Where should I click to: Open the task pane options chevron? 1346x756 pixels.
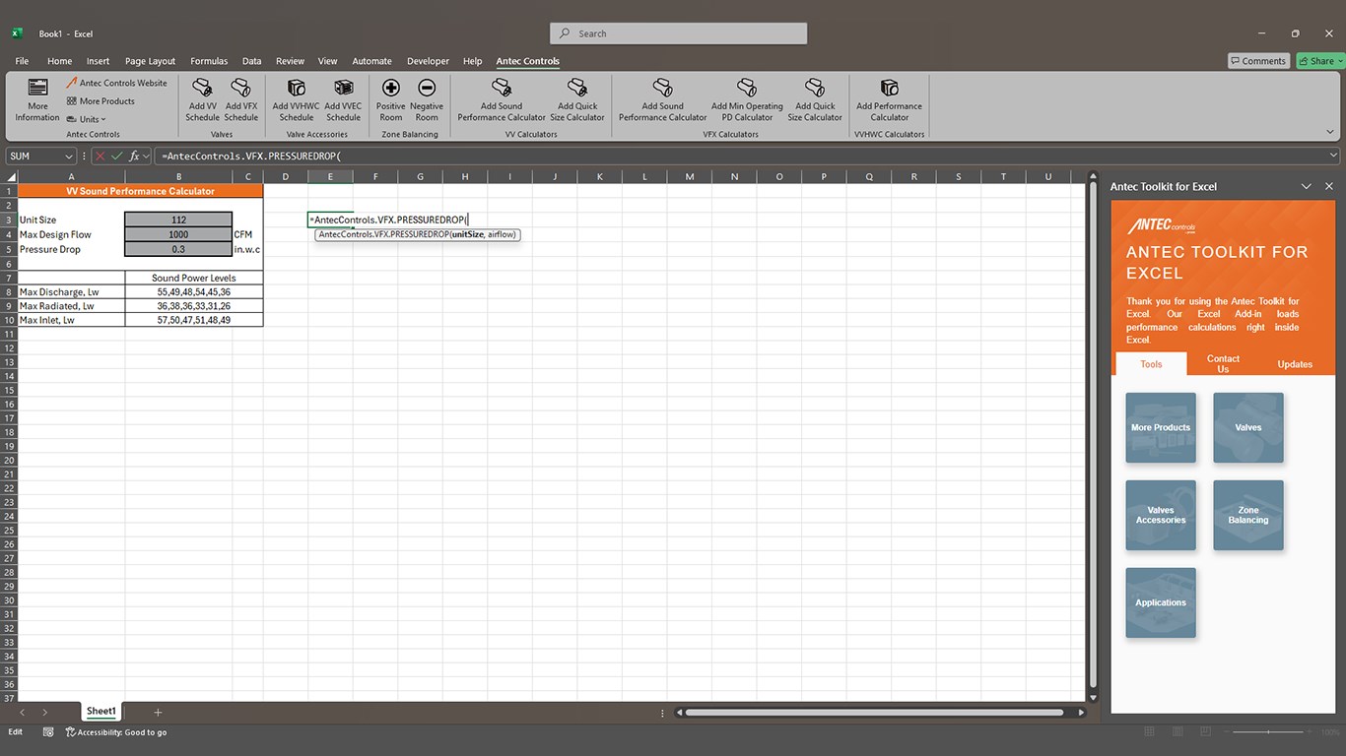tap(1307, 186)
